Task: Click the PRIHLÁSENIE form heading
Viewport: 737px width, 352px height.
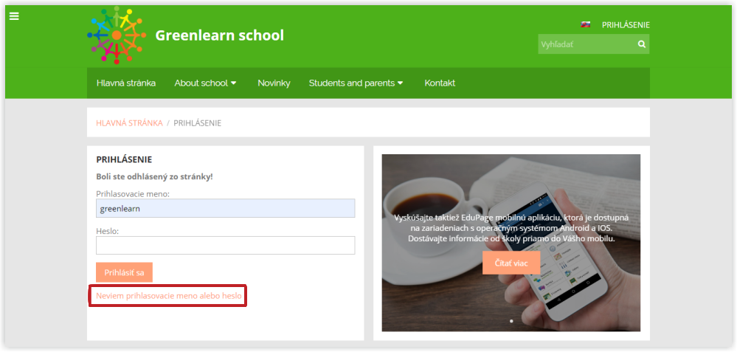Action: click(124, 160)
